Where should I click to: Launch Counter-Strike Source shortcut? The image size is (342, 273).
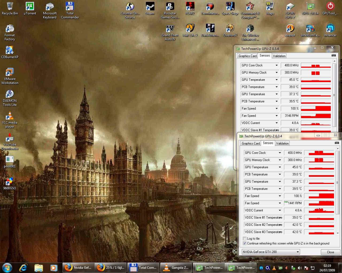point(130,11)
